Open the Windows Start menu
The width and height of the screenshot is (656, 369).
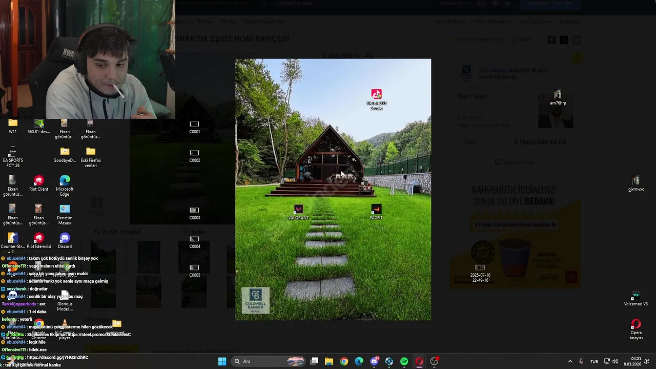pyautogui.click(x=222, y=361)
